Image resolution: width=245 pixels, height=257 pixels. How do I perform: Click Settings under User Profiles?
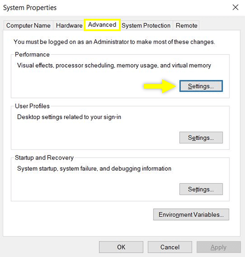[201, 138]
